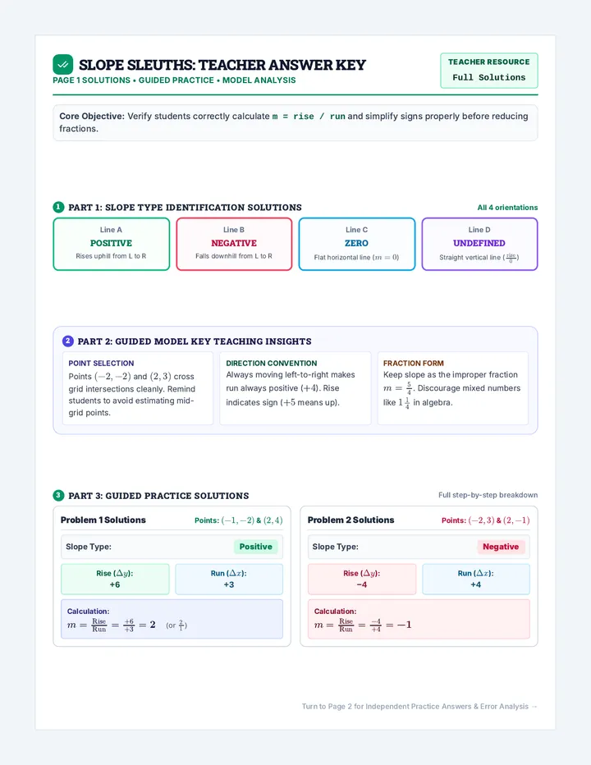The image size is (591, 765).
Task: Select the Line A Positive card
Action: [x=112, y=244]
